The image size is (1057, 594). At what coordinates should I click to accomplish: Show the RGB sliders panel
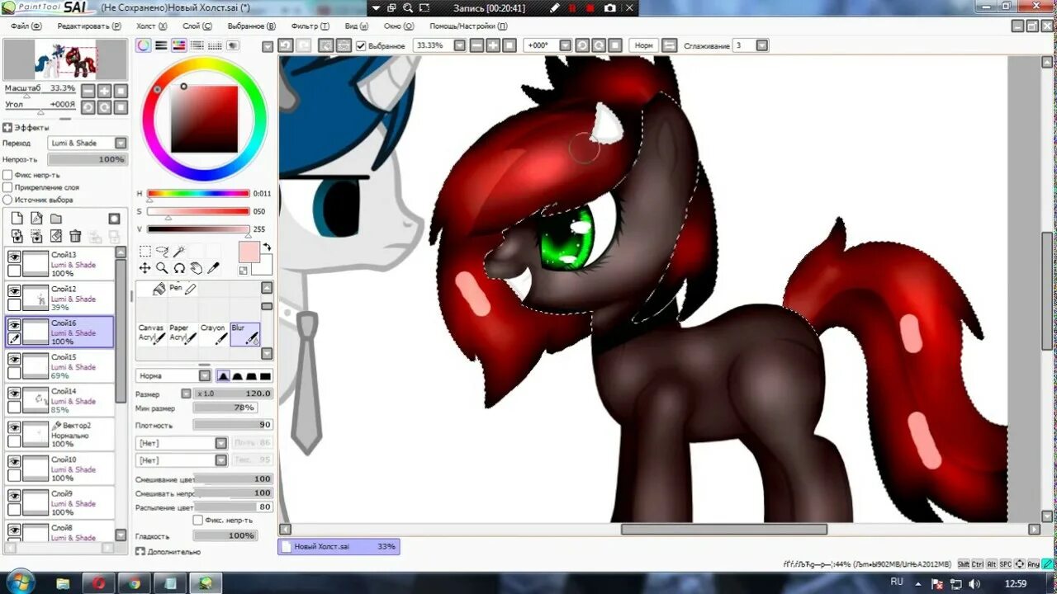click(x=162, y=45)
